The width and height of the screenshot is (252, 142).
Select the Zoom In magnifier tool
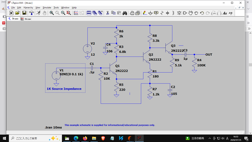coord(51,13)
